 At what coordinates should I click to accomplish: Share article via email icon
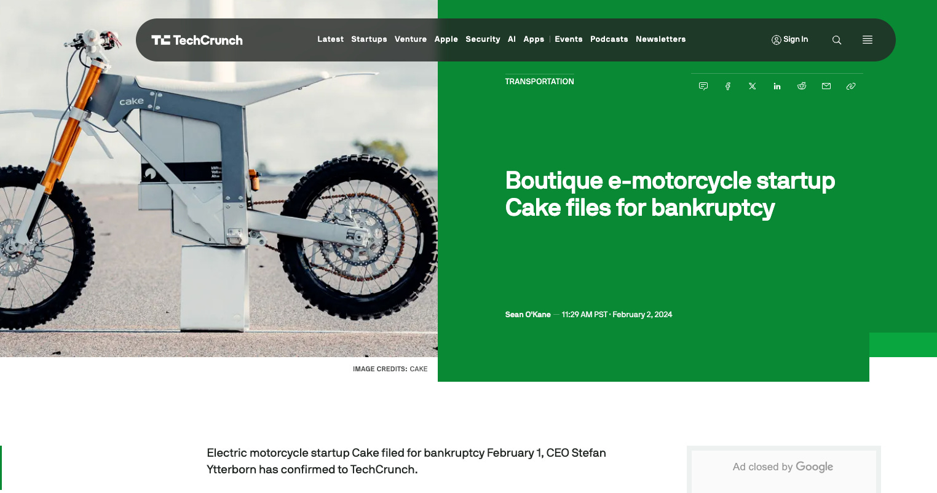826,86
